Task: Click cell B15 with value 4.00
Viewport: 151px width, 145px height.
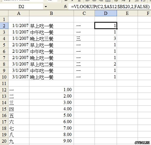Action: (51, 109)
